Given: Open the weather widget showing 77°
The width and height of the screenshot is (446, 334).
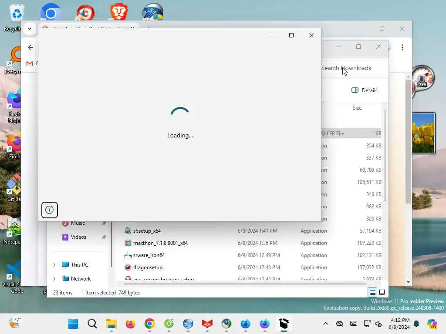Looking at the screenshot, I should click(15, 323).
